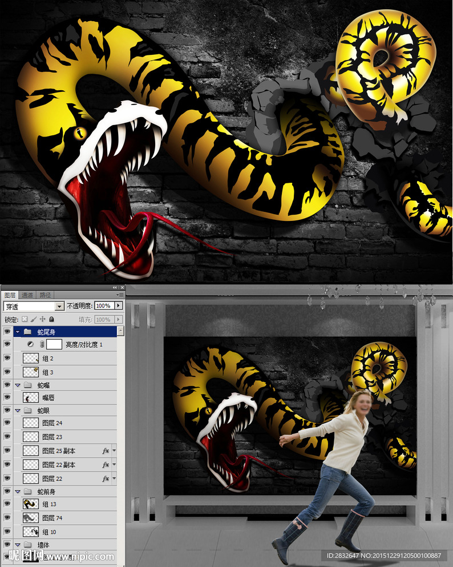Hide the 蛇尾身 group
Viewport: 453px width, 567px height.
tap(7, 332)
